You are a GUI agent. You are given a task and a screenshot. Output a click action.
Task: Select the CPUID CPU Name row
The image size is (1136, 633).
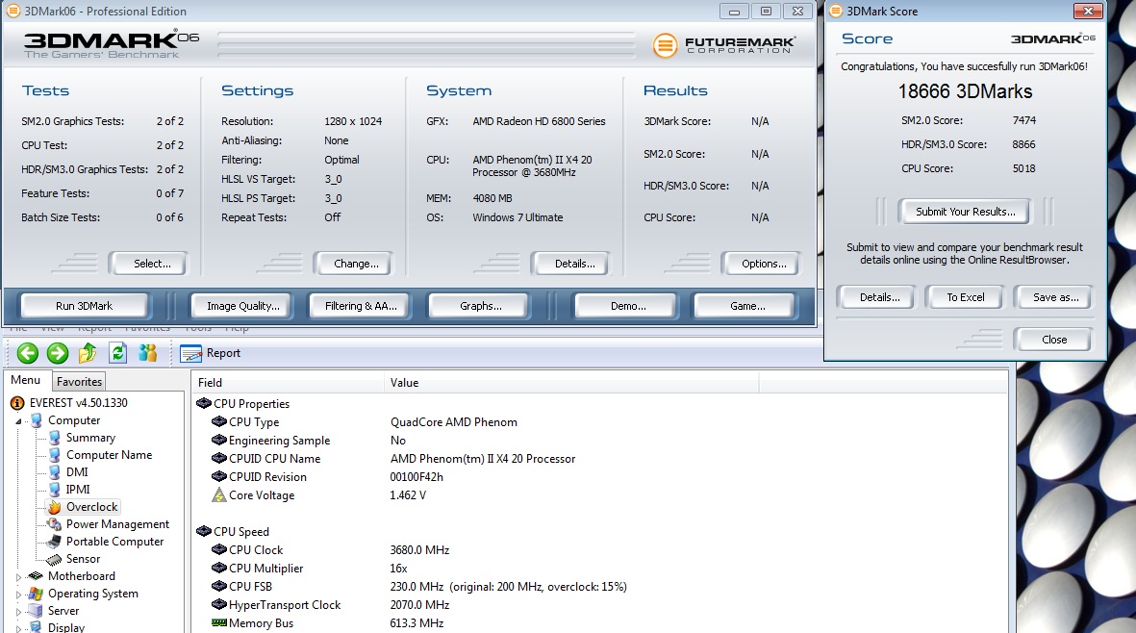[600, 459]
